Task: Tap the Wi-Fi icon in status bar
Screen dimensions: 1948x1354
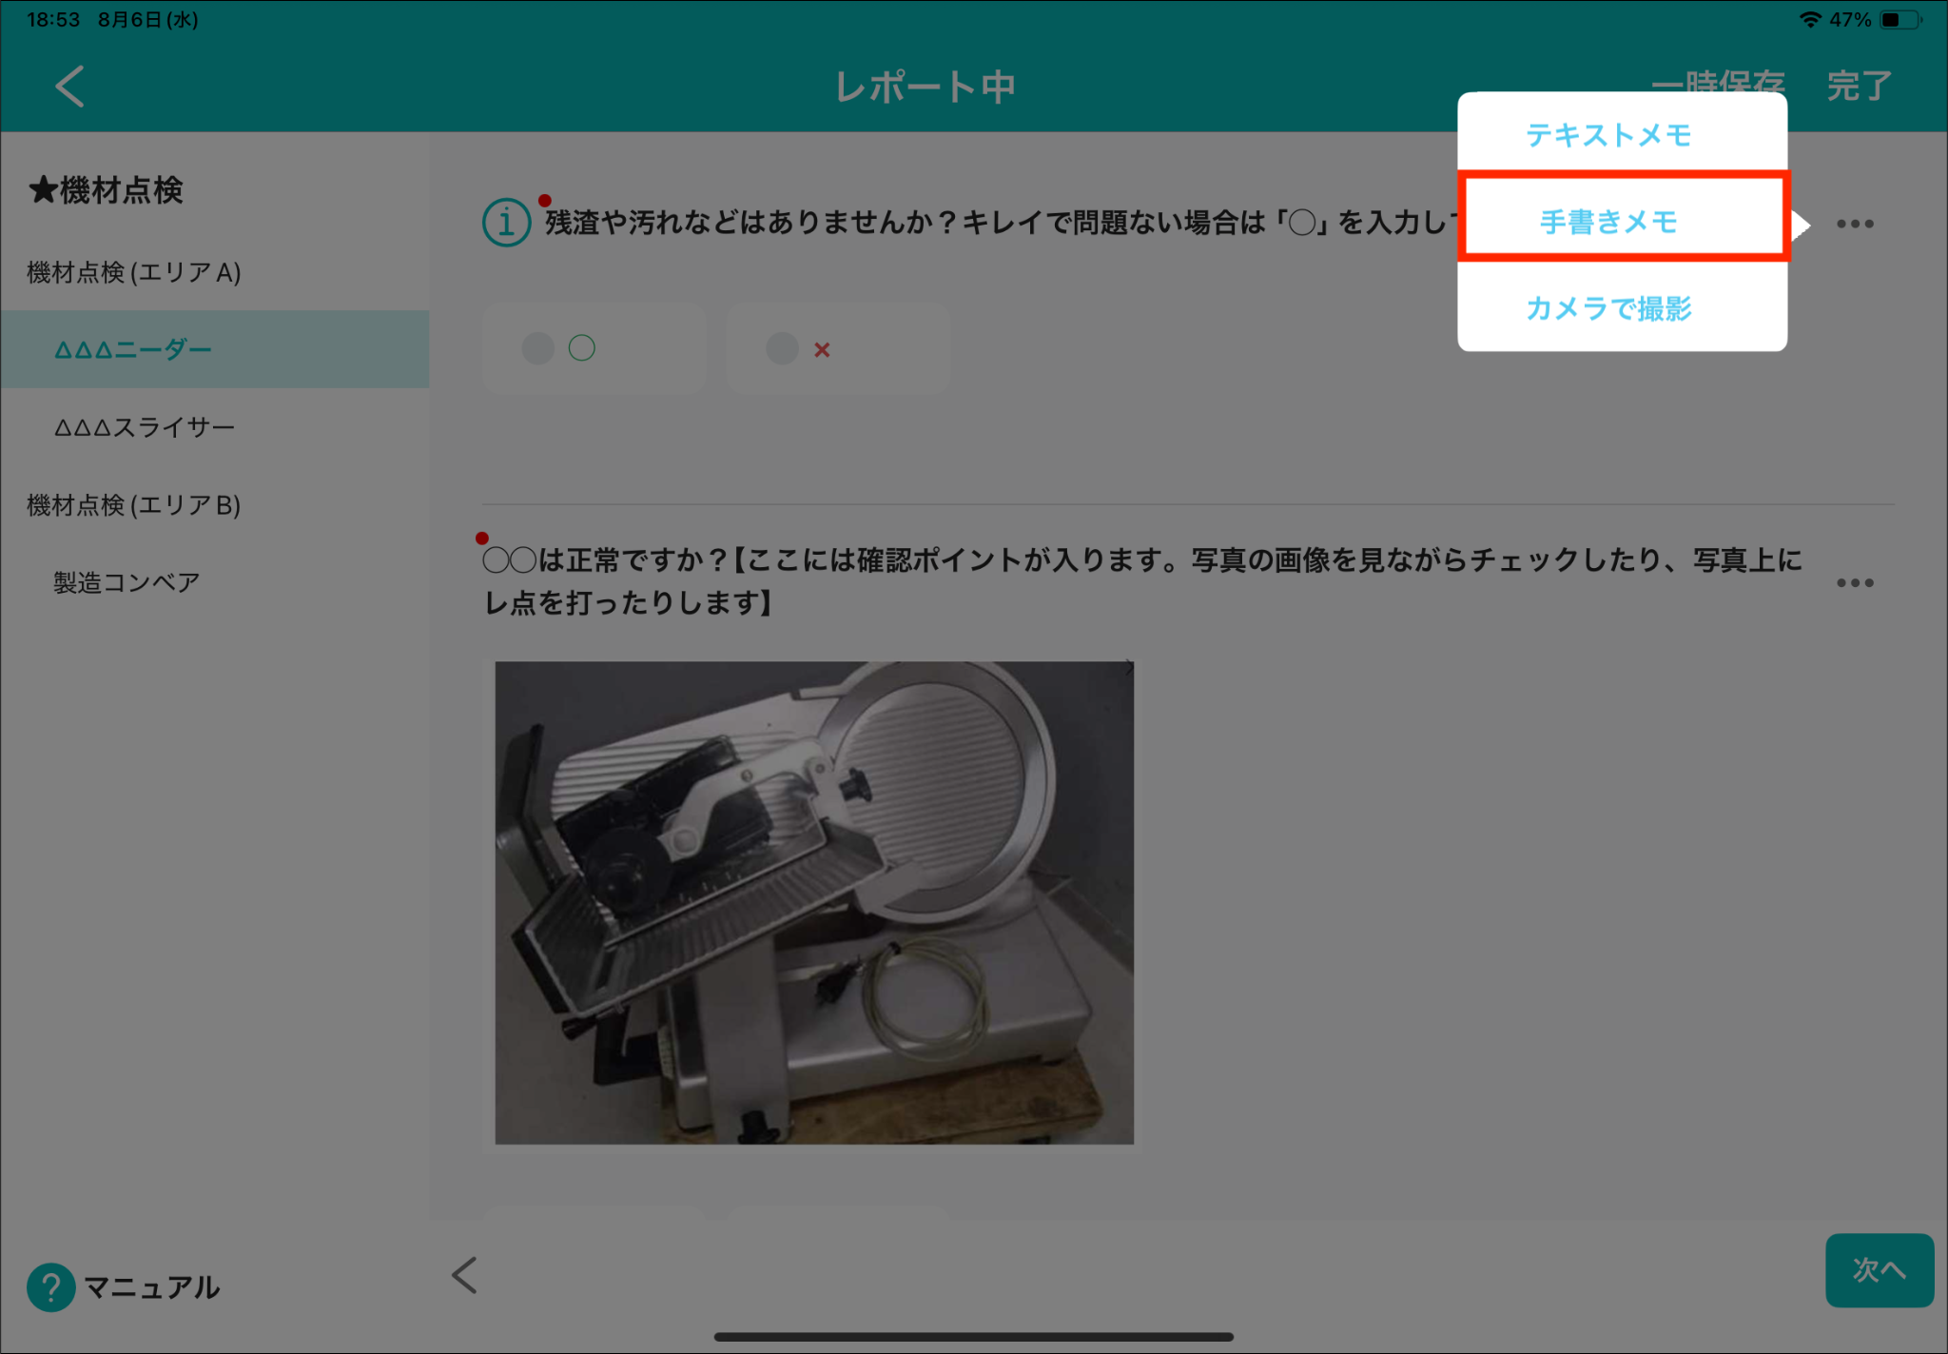Action: pos(1810,20)
